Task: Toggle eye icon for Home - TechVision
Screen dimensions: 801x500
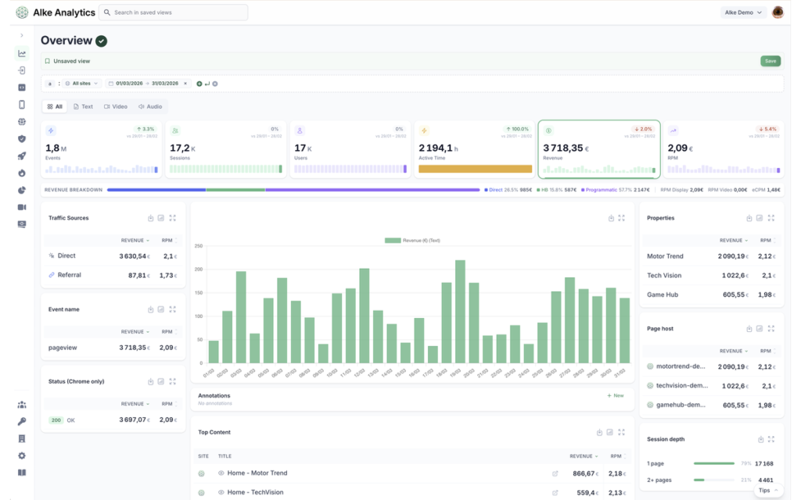Action: (221, 492)
